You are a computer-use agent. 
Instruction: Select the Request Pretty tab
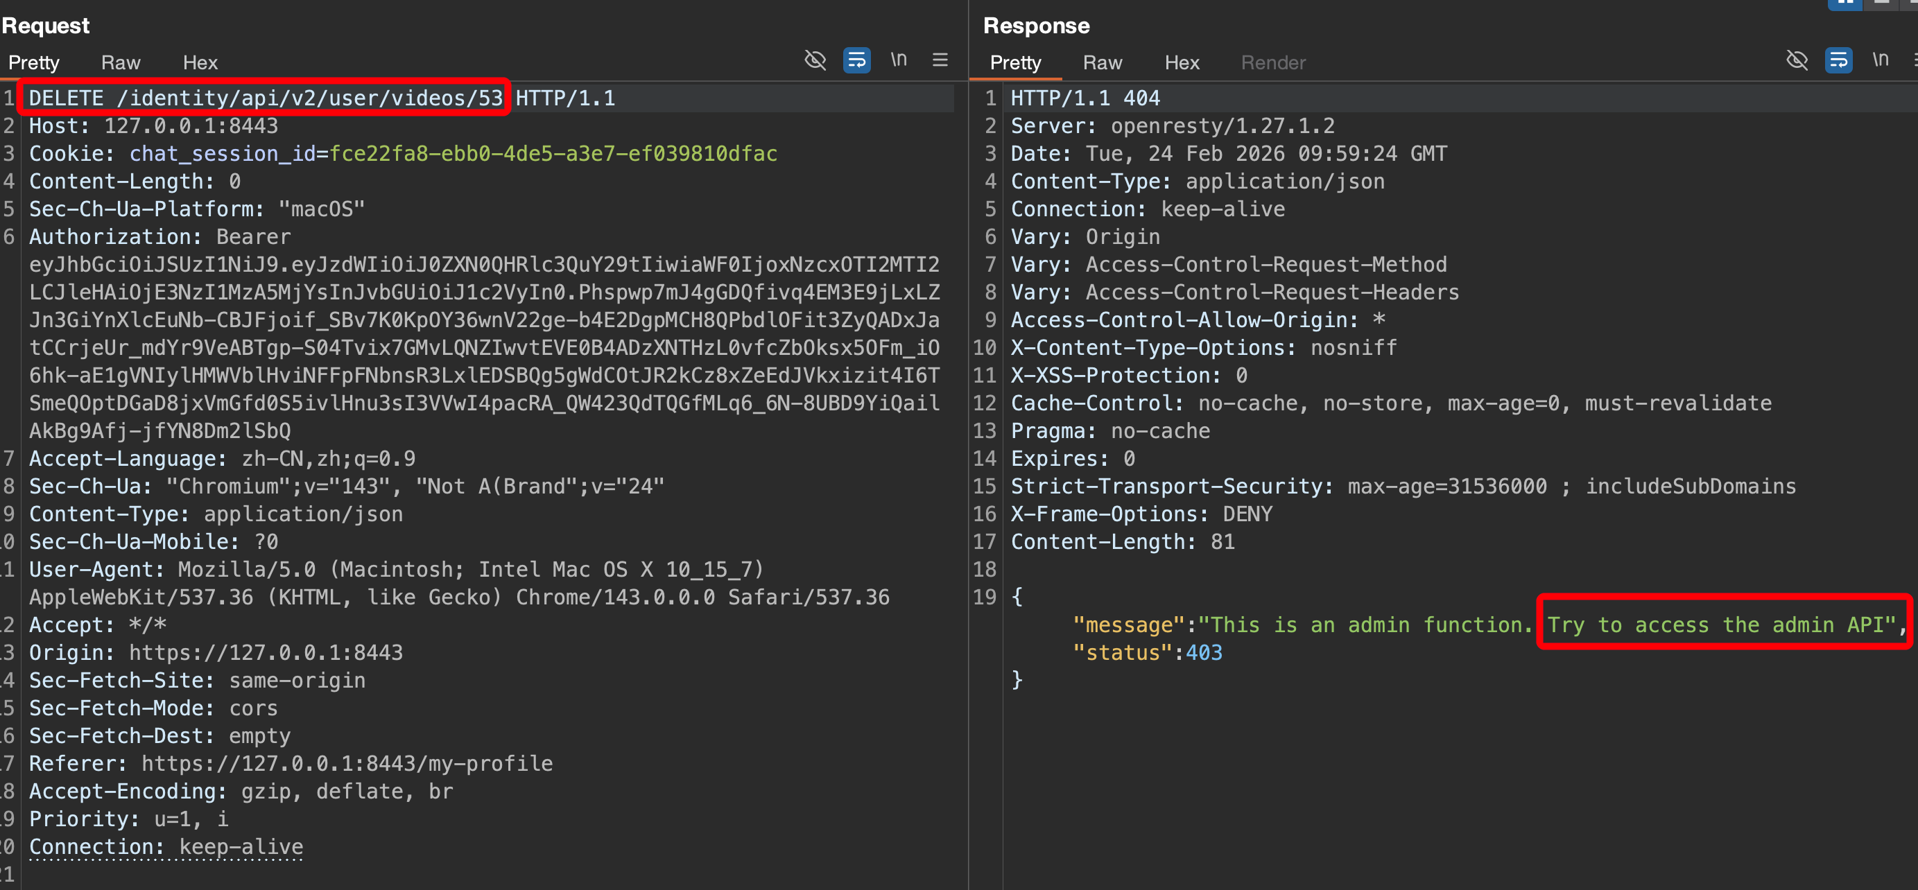[x=33, y=62]
